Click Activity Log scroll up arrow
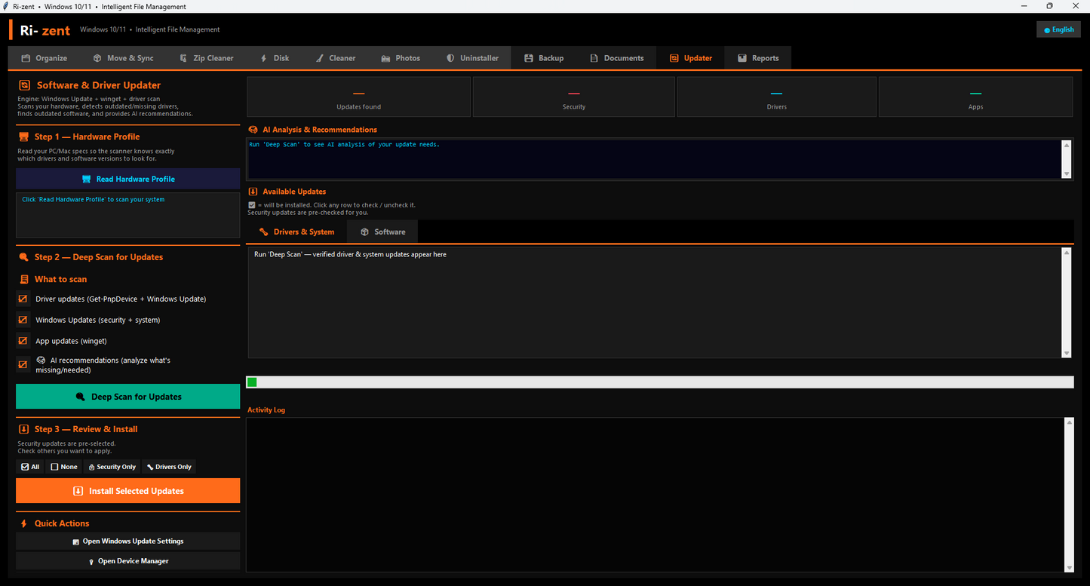This screenshot has height=586, width=1090. coord(1070,422)
